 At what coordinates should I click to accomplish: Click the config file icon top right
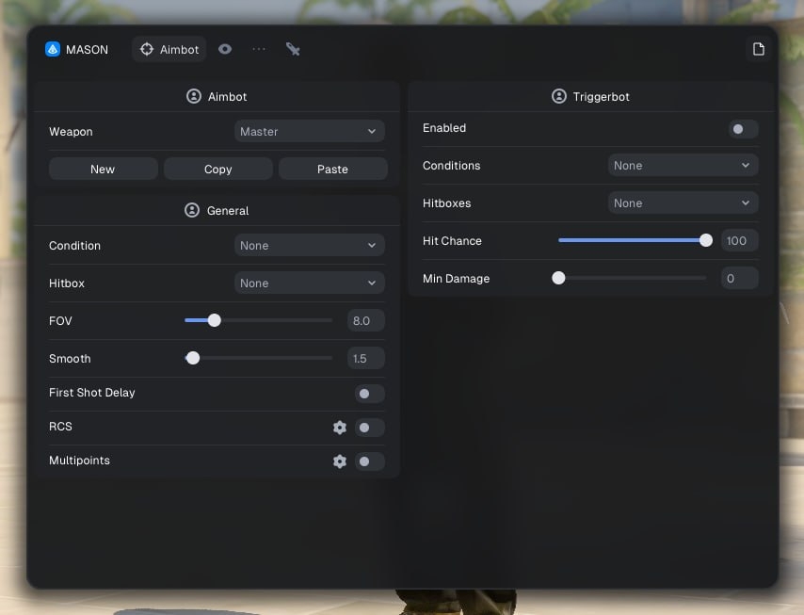click(758, 49)
